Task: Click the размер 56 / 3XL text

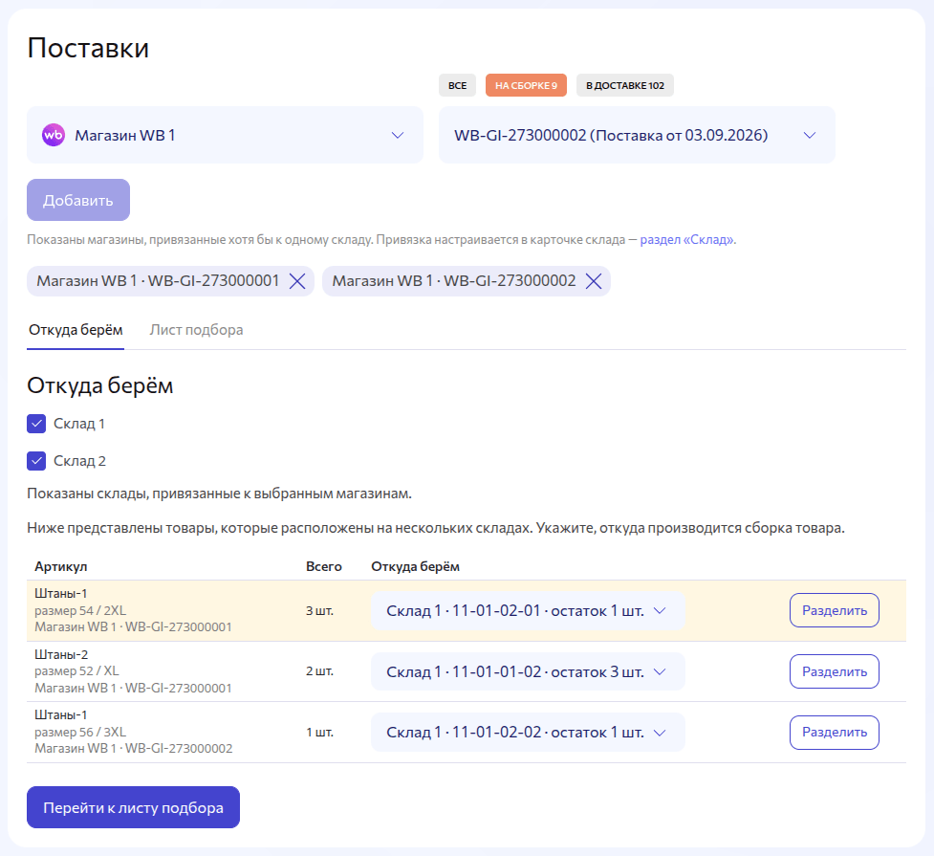Action: tap(80, 732)
